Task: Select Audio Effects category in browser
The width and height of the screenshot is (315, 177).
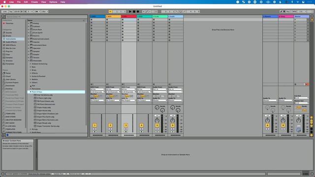Action: click(11, 42)
